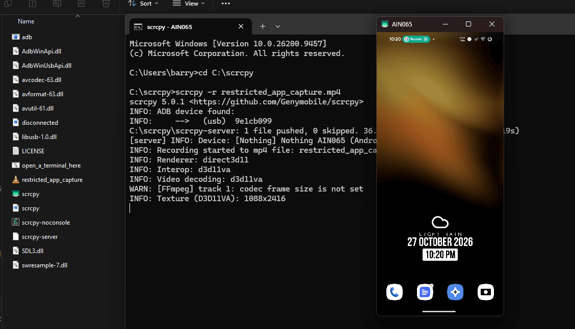Screen dimensions: 575x329
Task: Tap the Wi-Fi icon in phone status bar
Action: coord(483,39)
